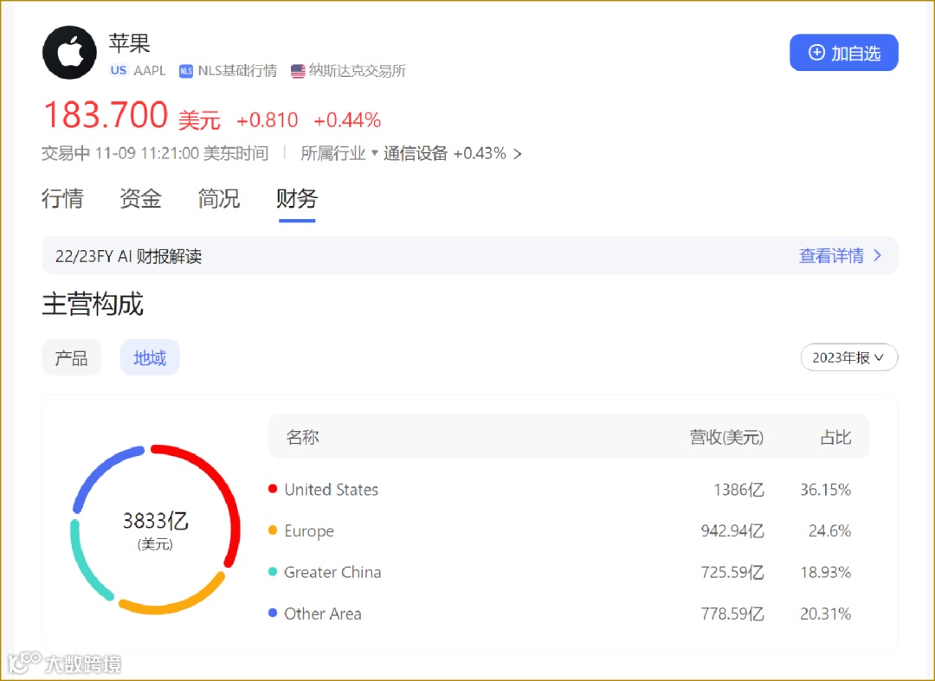Click revenue value 778.59亿
The image size is (935, 681).
[732, 614]
